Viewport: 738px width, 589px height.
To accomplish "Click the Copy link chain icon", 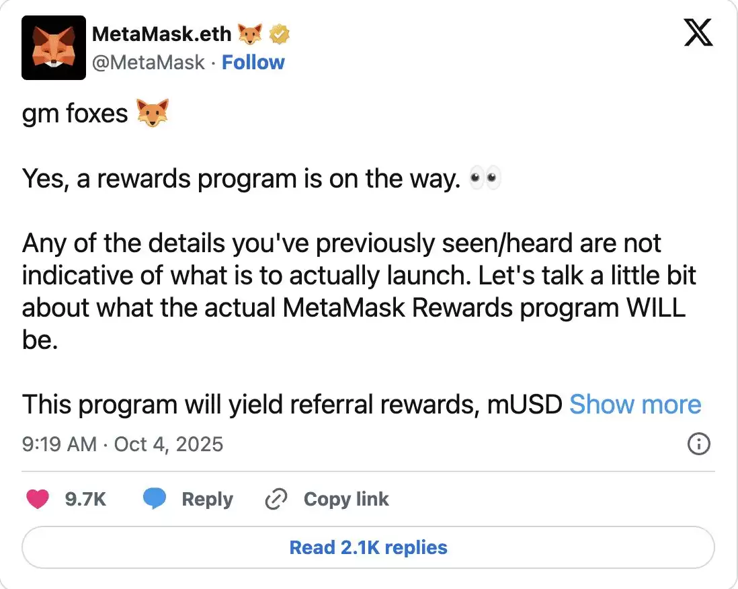I will pos(276,499).
